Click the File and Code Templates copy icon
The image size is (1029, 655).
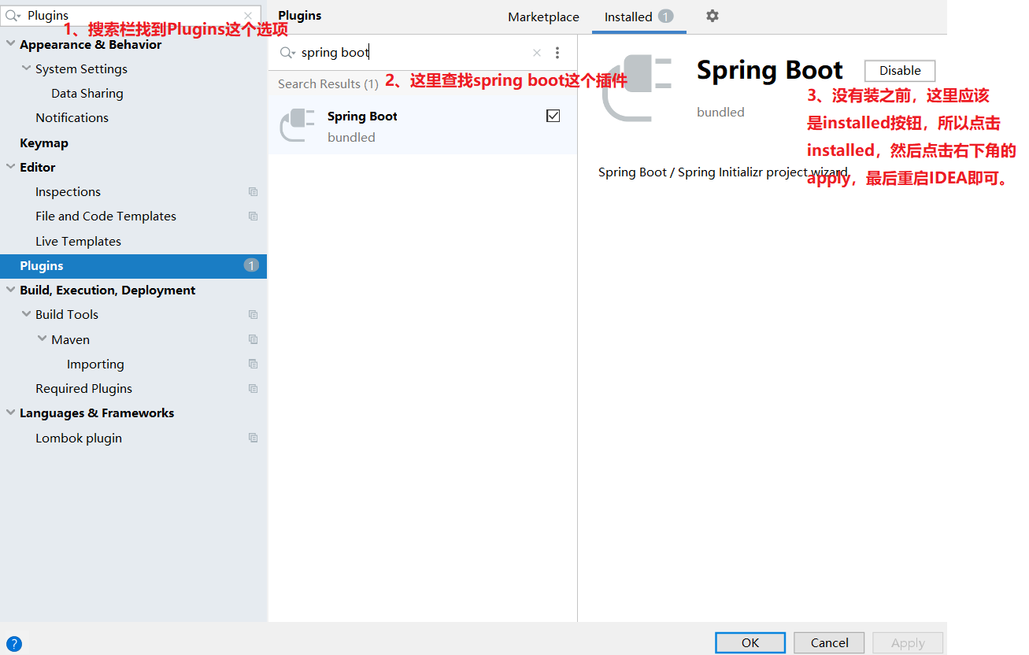click(253, 216)
